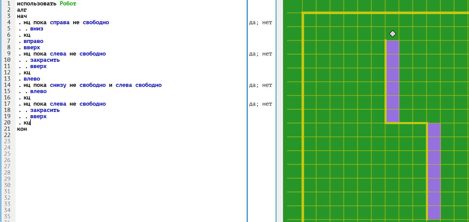The height and width of the screenshot is (222, 469).
Task: Click 'да; нет' margin note beside line 4
Action: pos(260,22)
